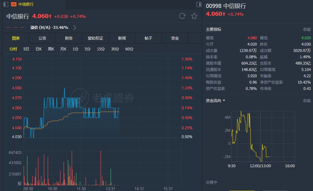Click the 每股收益 value 0.96
Image resolution: width=313 pixels, height=191 pixels.
coord(253,82)
